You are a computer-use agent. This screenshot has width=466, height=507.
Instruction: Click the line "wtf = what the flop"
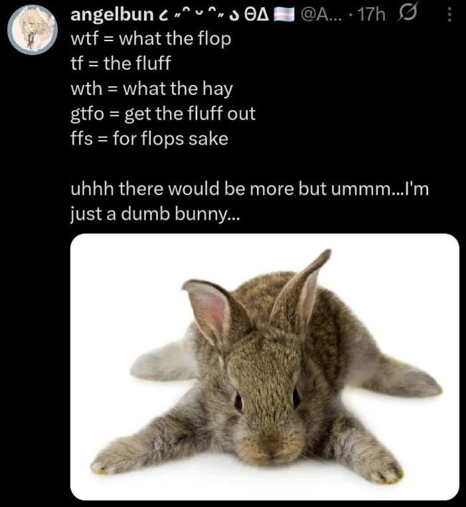click(151, 38)
